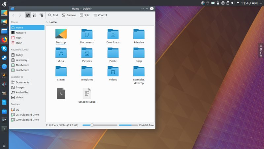Open the Wi-Fi network tray icon
The height and width of the screenshot is (149, 264).
click(208, 3)
